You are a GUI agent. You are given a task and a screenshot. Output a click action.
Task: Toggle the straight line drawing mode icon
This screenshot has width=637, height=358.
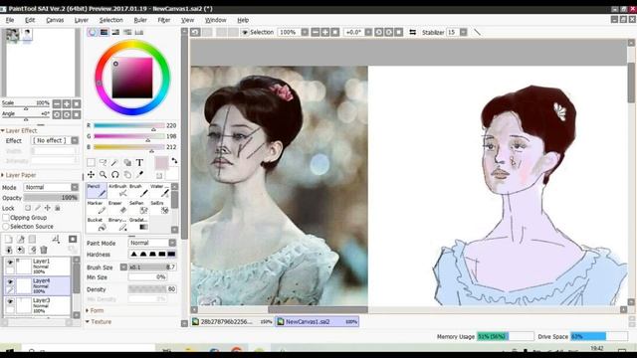click(x=477, y=32)
